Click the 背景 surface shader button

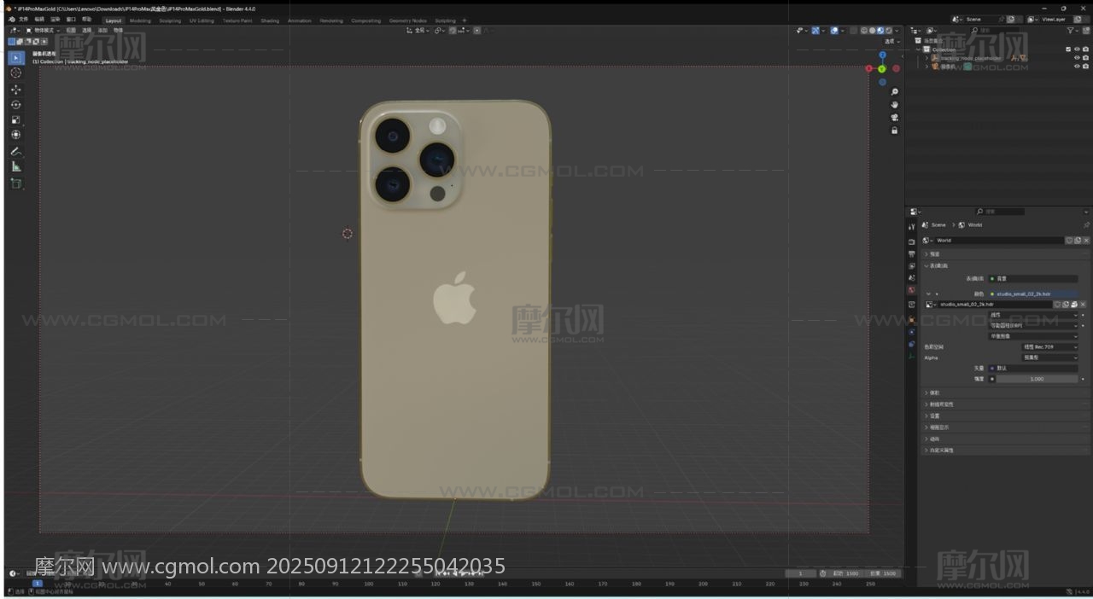(1033, 279)
